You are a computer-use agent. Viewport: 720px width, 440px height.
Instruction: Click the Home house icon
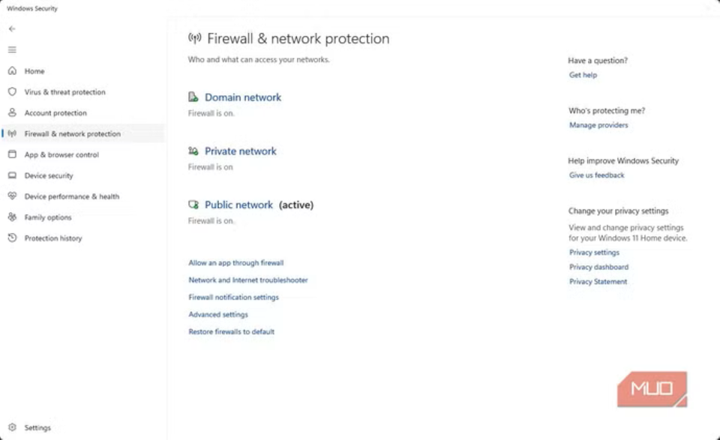coord(12,71)
